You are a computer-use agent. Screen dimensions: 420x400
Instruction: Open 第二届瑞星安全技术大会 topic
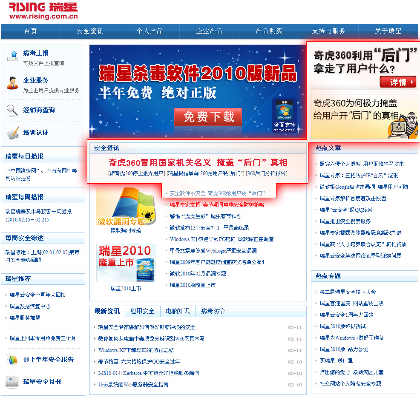[348, 292]
